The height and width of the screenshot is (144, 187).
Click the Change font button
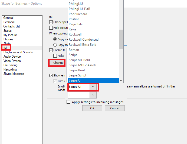(57, 63)
